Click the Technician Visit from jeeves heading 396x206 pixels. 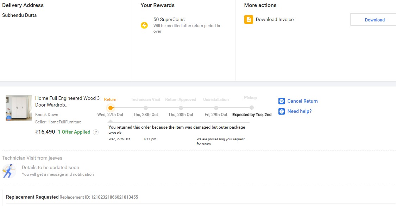coord(32,158)
